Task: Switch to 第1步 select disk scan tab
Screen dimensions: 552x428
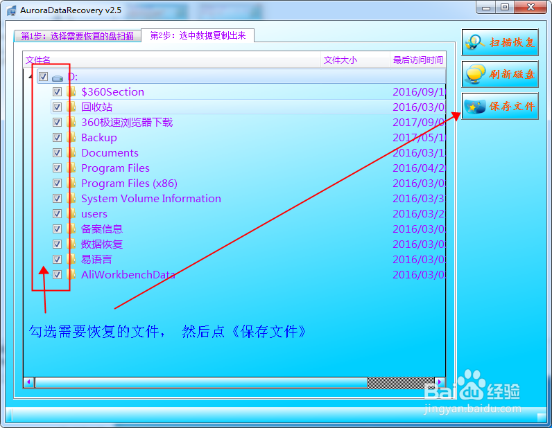Action: [78, 36]
